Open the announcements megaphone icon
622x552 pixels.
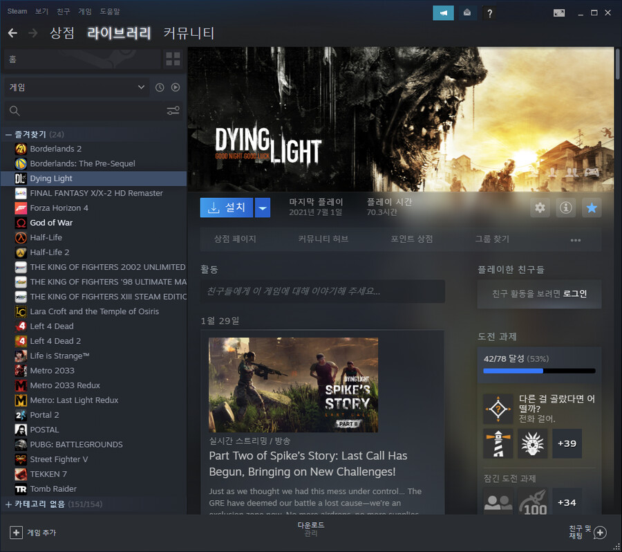(443, 12)
